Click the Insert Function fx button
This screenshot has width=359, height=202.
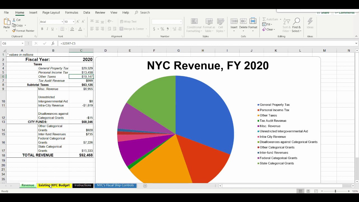pyautogui.click(x=53, y=43)
